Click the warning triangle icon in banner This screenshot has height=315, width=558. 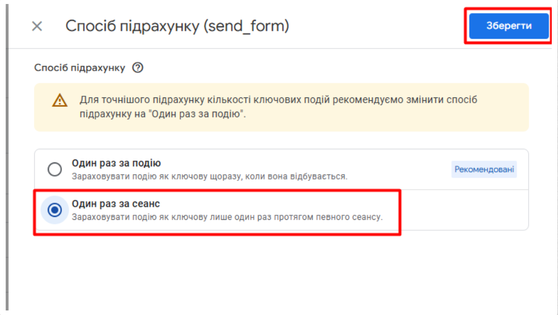[59, 100]
